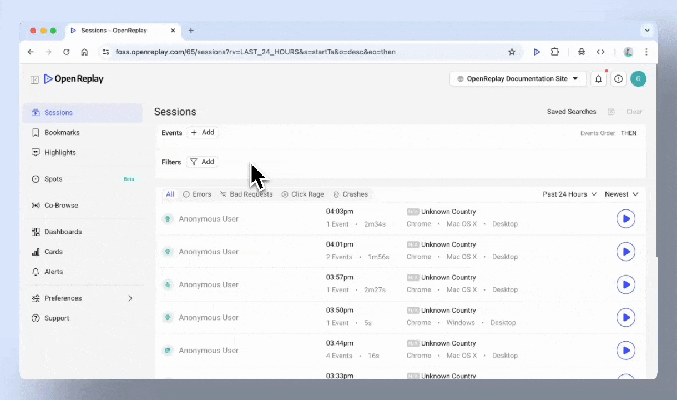
Task: Open Dashboards in the sidebar
Action: pos(82,232)
